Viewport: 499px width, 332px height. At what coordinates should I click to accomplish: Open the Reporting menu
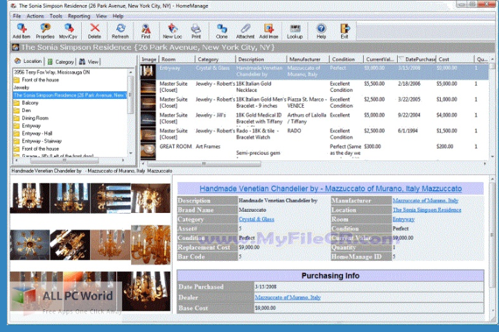pyautogui.click(x=79, y=16)
